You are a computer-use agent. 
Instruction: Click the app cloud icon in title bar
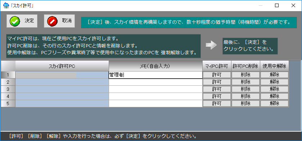click(x=6, y=5)
